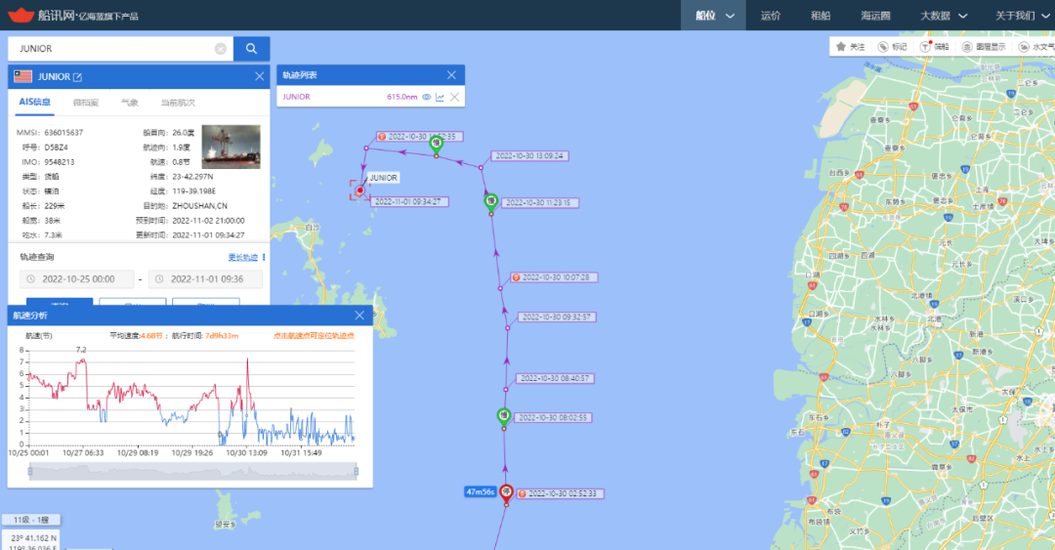Switch to the 当前航次 tab
1055x550 pixels.
(178, 102)
